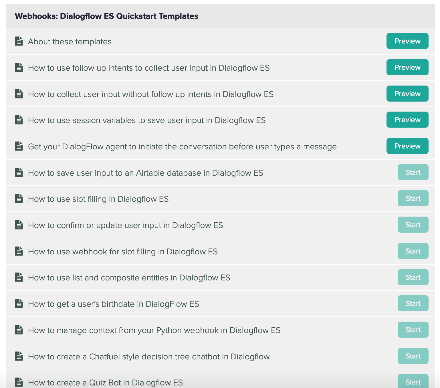Start the confirm or update user input lesson
Viewport: 440px width, 388px height.
pyautogui.click(x=413, y=225)
